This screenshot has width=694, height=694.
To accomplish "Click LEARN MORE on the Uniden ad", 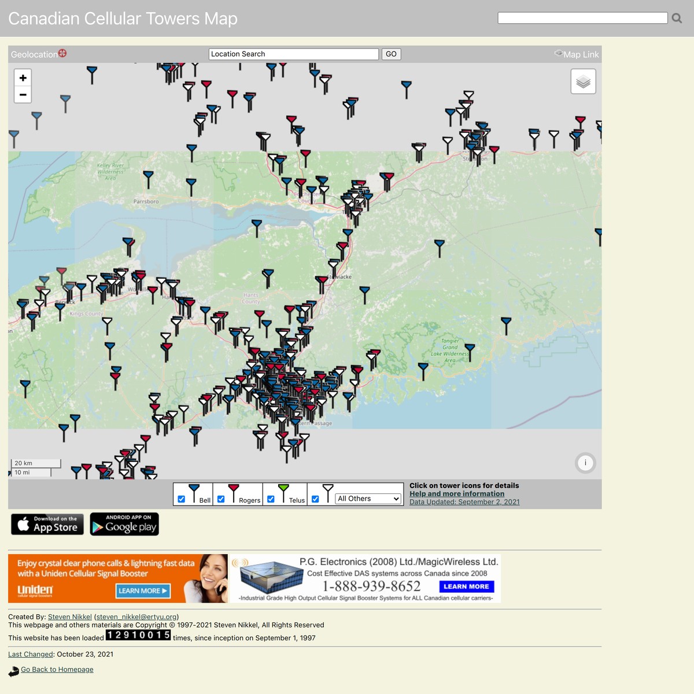I will click(143, 590).
